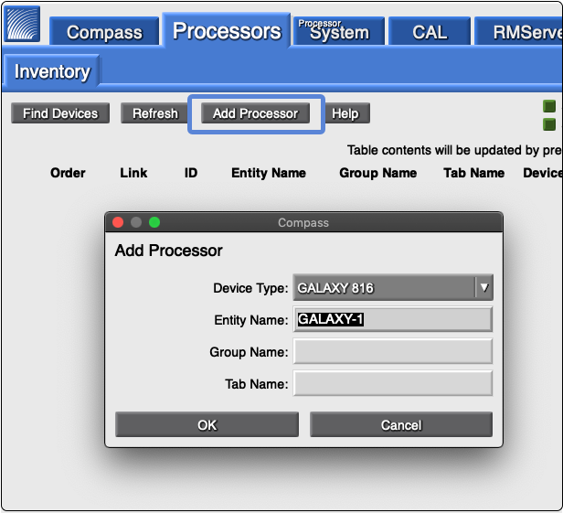Click the Find Devices button
This screenshot has height=513, width=563.
click(x=60, y=113)
